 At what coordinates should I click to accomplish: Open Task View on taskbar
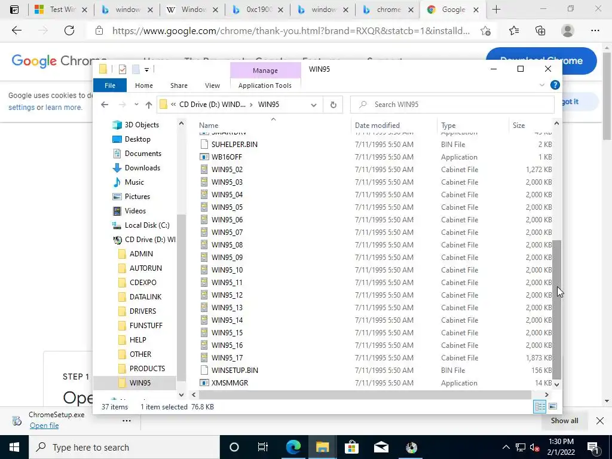263,447
